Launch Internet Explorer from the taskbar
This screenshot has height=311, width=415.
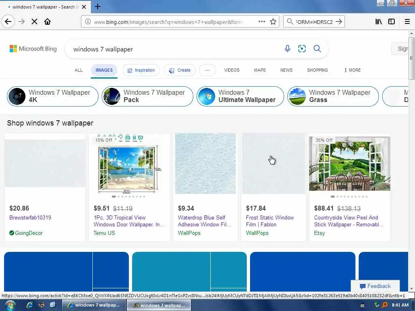tap(29, 305)
